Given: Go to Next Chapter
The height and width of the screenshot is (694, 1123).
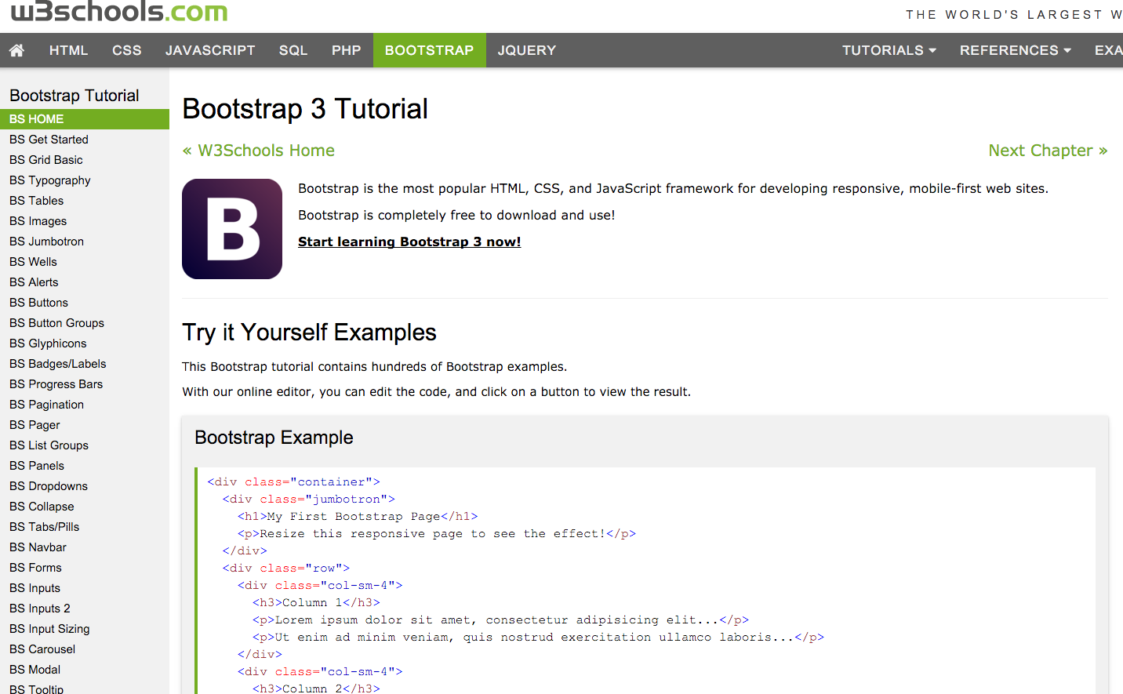Looking at the screenshot, I should (x=1048, y=151).
